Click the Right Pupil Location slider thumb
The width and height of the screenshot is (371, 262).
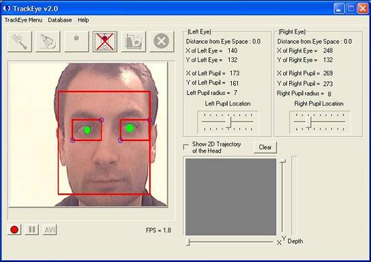pyautogui.click(x=308, y=122)
